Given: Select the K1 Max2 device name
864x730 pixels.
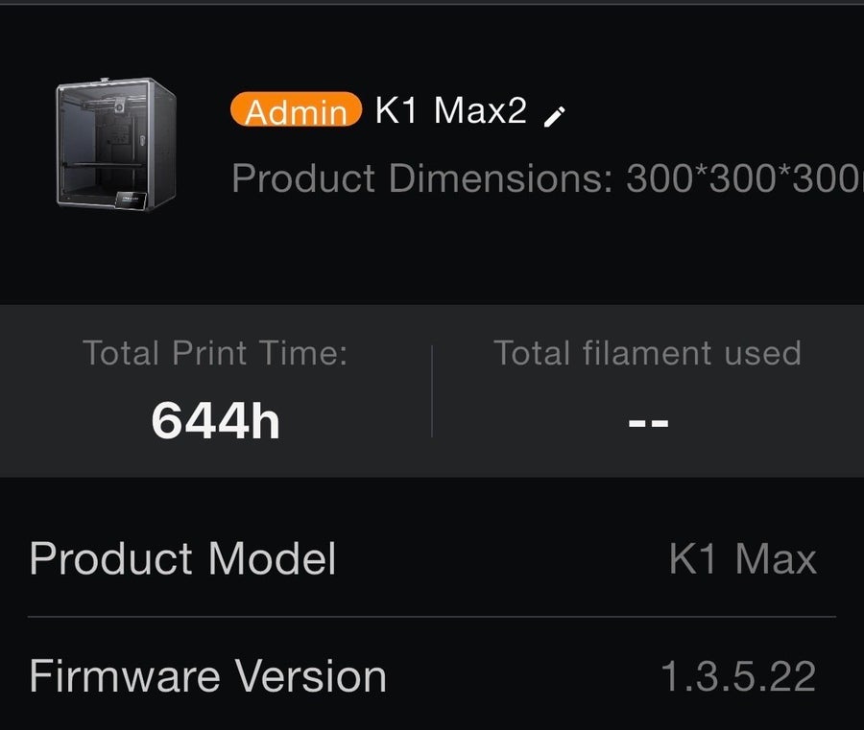Looking at the screenshot, I should point(451,110).
